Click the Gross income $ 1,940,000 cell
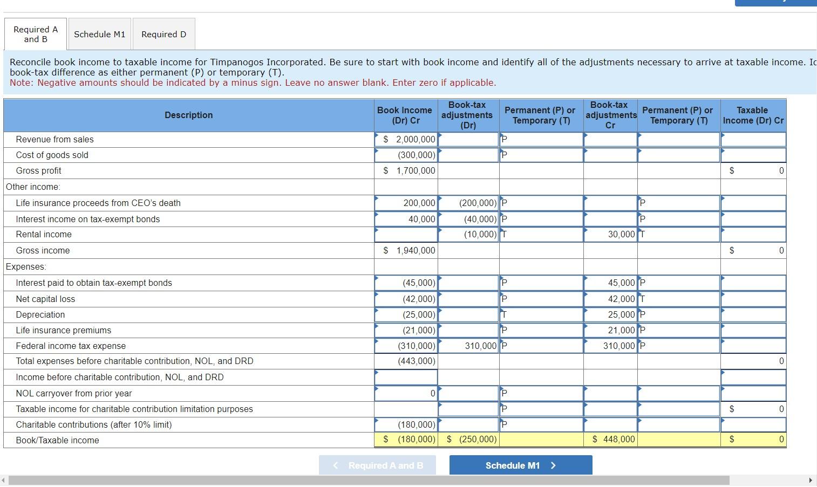The width and height of the screenshot is (817, 487). point(406,250)
